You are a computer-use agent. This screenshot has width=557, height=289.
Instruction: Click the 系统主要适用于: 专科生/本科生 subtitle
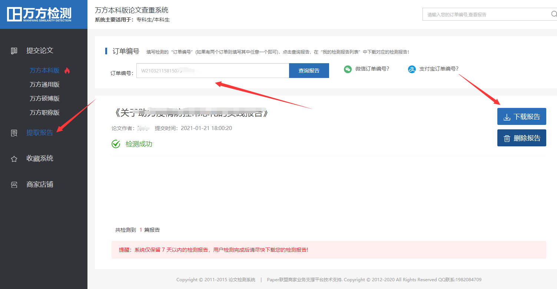click(x=132, y=20)
